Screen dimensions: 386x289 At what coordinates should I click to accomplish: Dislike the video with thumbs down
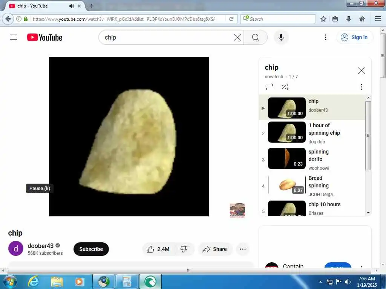point(184,249)
